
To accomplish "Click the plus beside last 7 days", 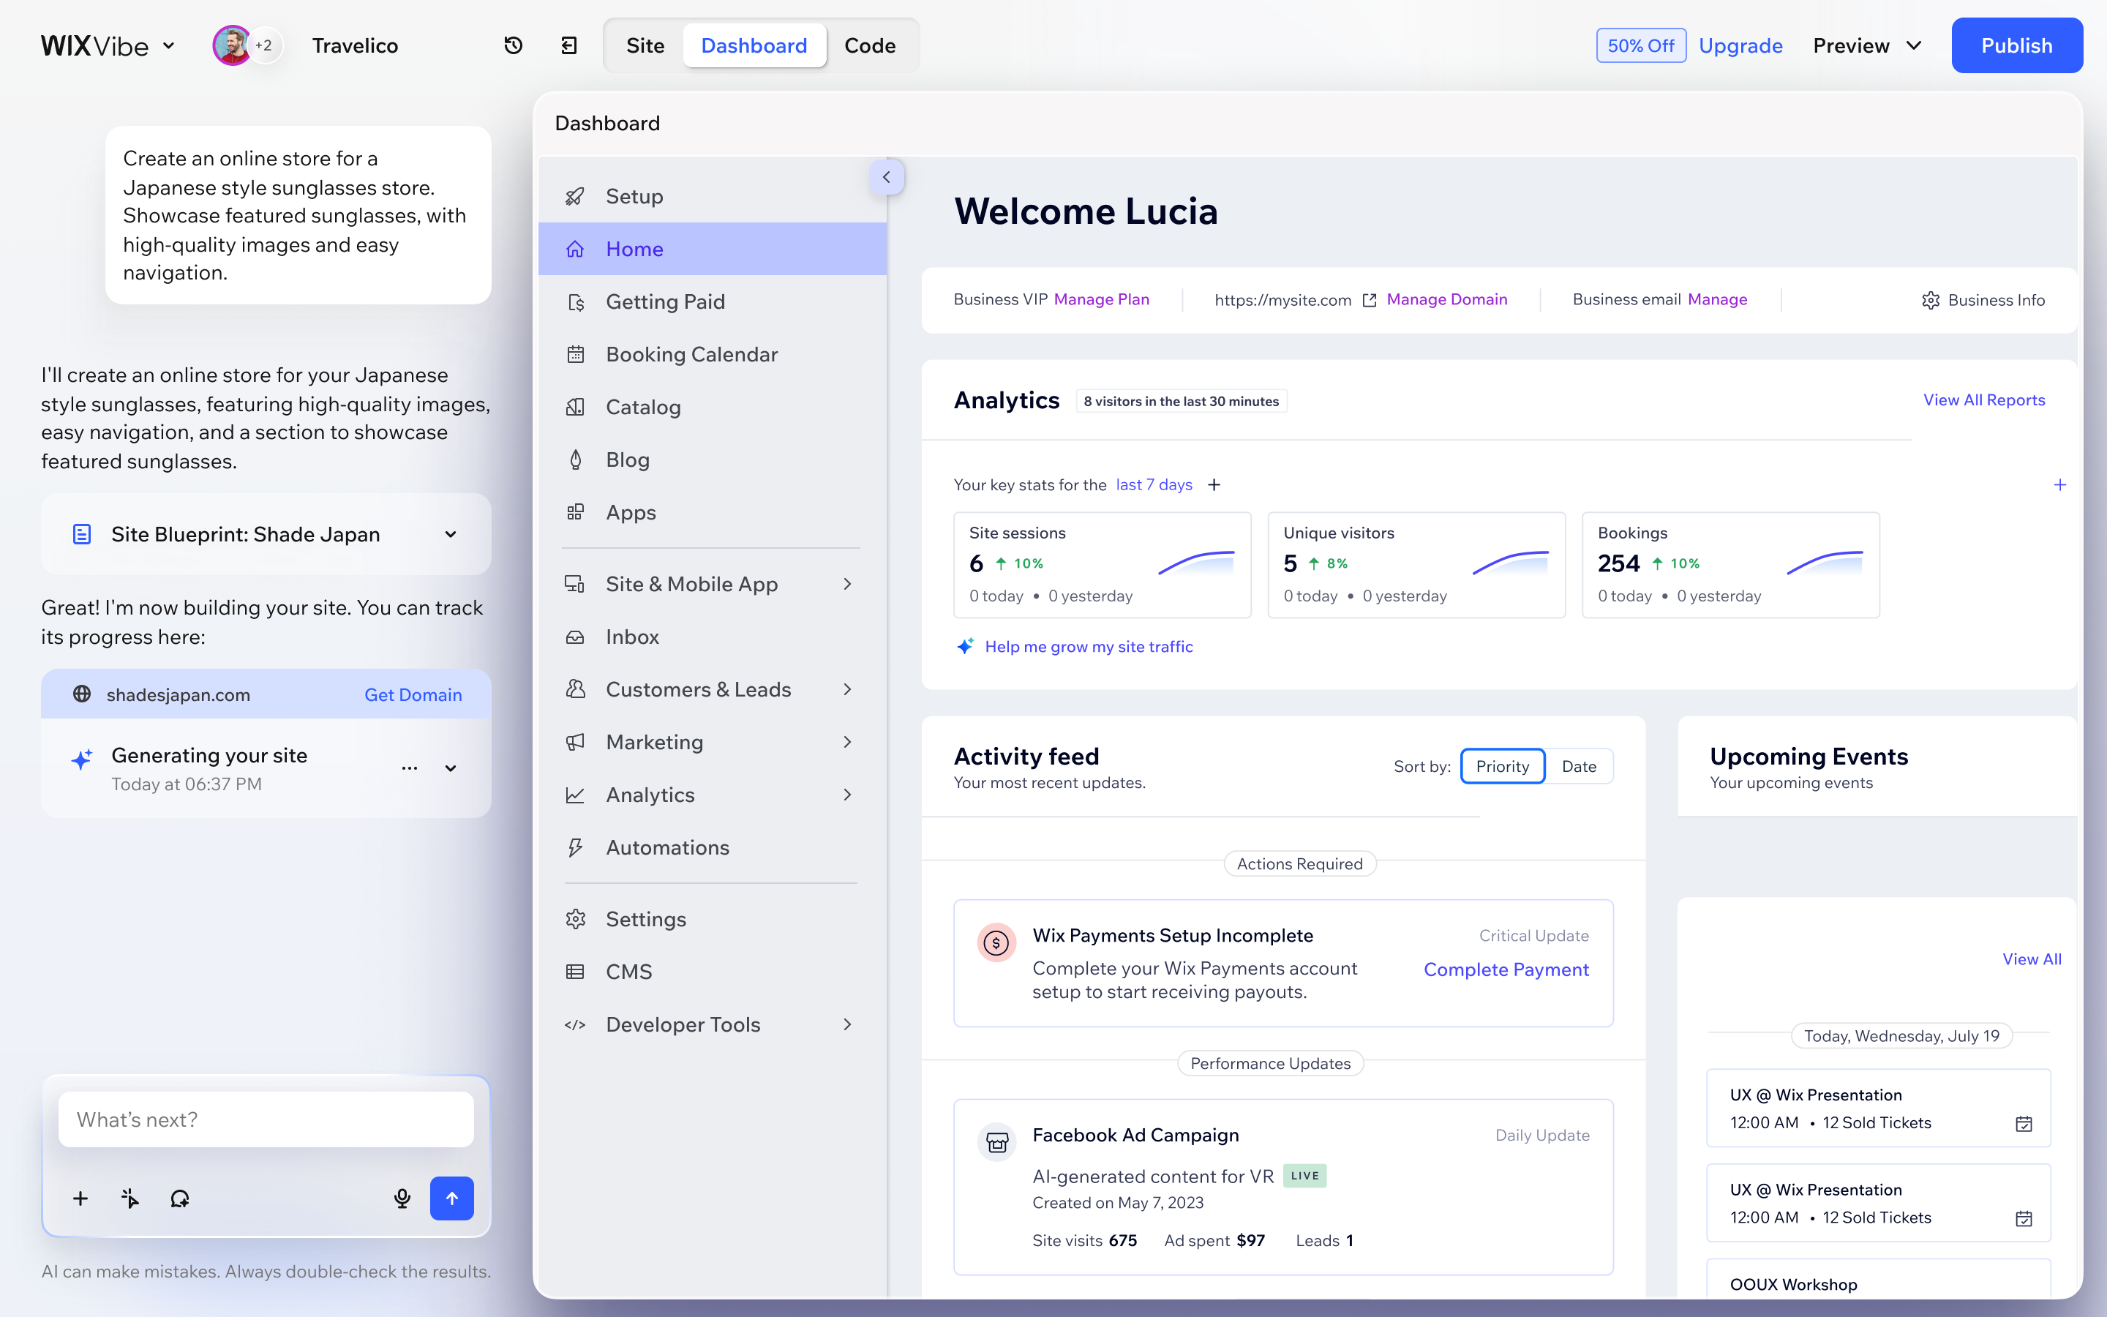I will pyautogui.click(x=1214, y=484).
